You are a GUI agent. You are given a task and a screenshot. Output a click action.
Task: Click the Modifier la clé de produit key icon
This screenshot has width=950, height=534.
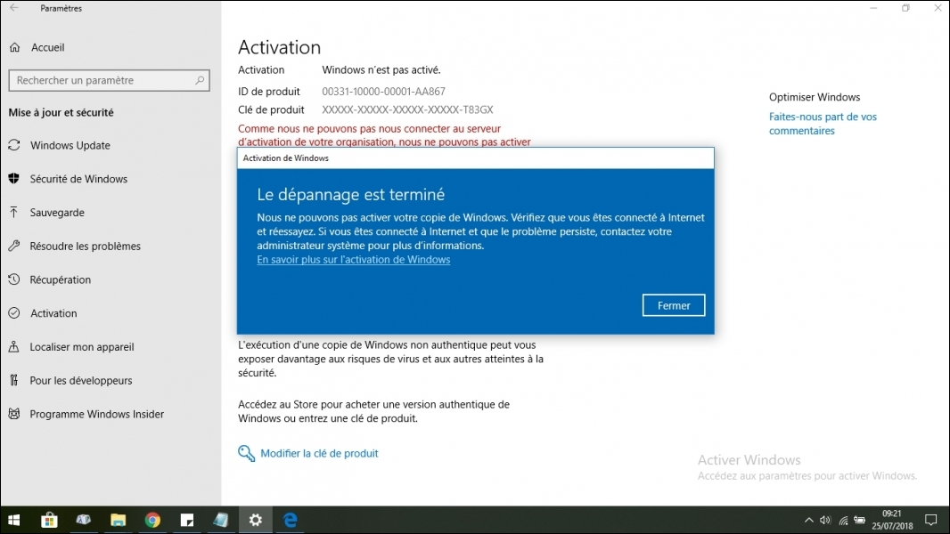click(247, 454)
